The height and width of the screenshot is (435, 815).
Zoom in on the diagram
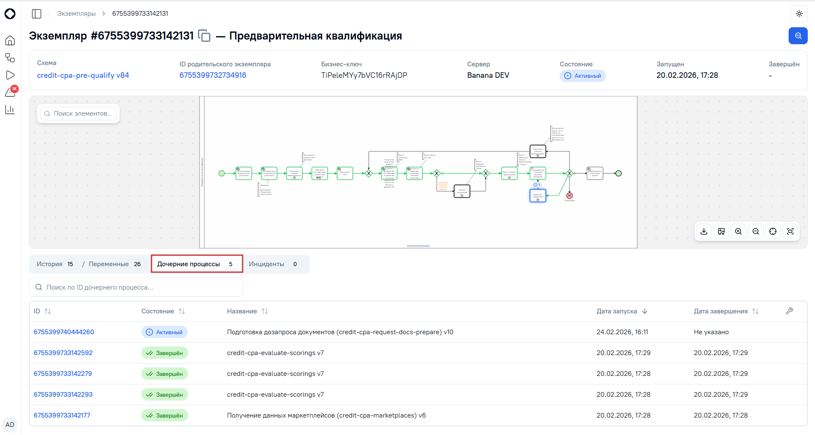tap(738, 231)
